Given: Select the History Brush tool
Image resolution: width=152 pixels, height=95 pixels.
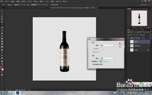Looking at the screenshot, I should coord(2,36).
